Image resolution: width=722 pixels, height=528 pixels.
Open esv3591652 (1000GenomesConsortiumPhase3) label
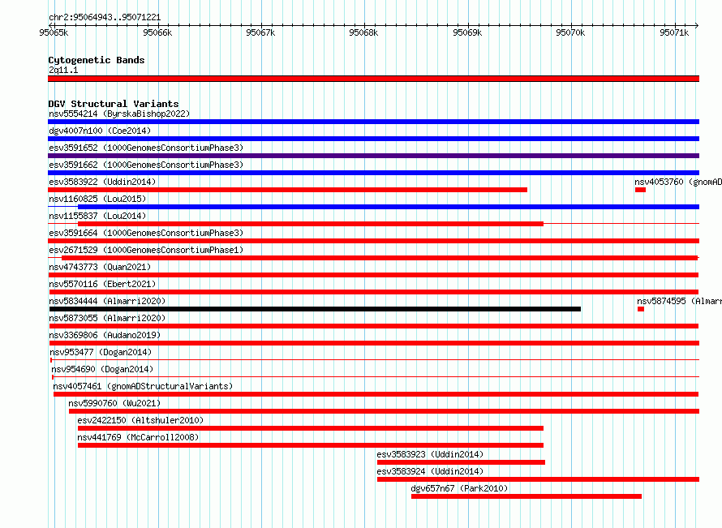(146, 148)
